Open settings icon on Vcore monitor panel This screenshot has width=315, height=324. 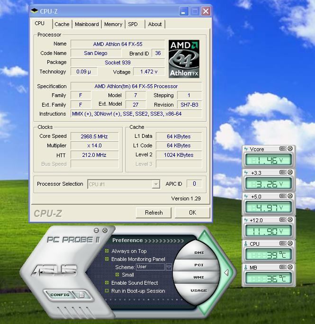tap(283, 148)
